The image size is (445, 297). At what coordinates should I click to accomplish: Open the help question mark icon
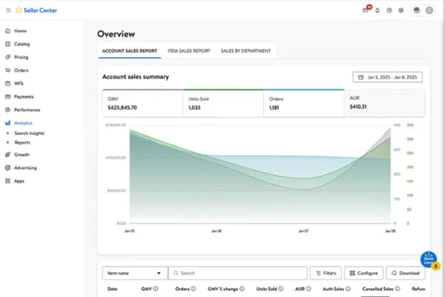click(389, 10)
